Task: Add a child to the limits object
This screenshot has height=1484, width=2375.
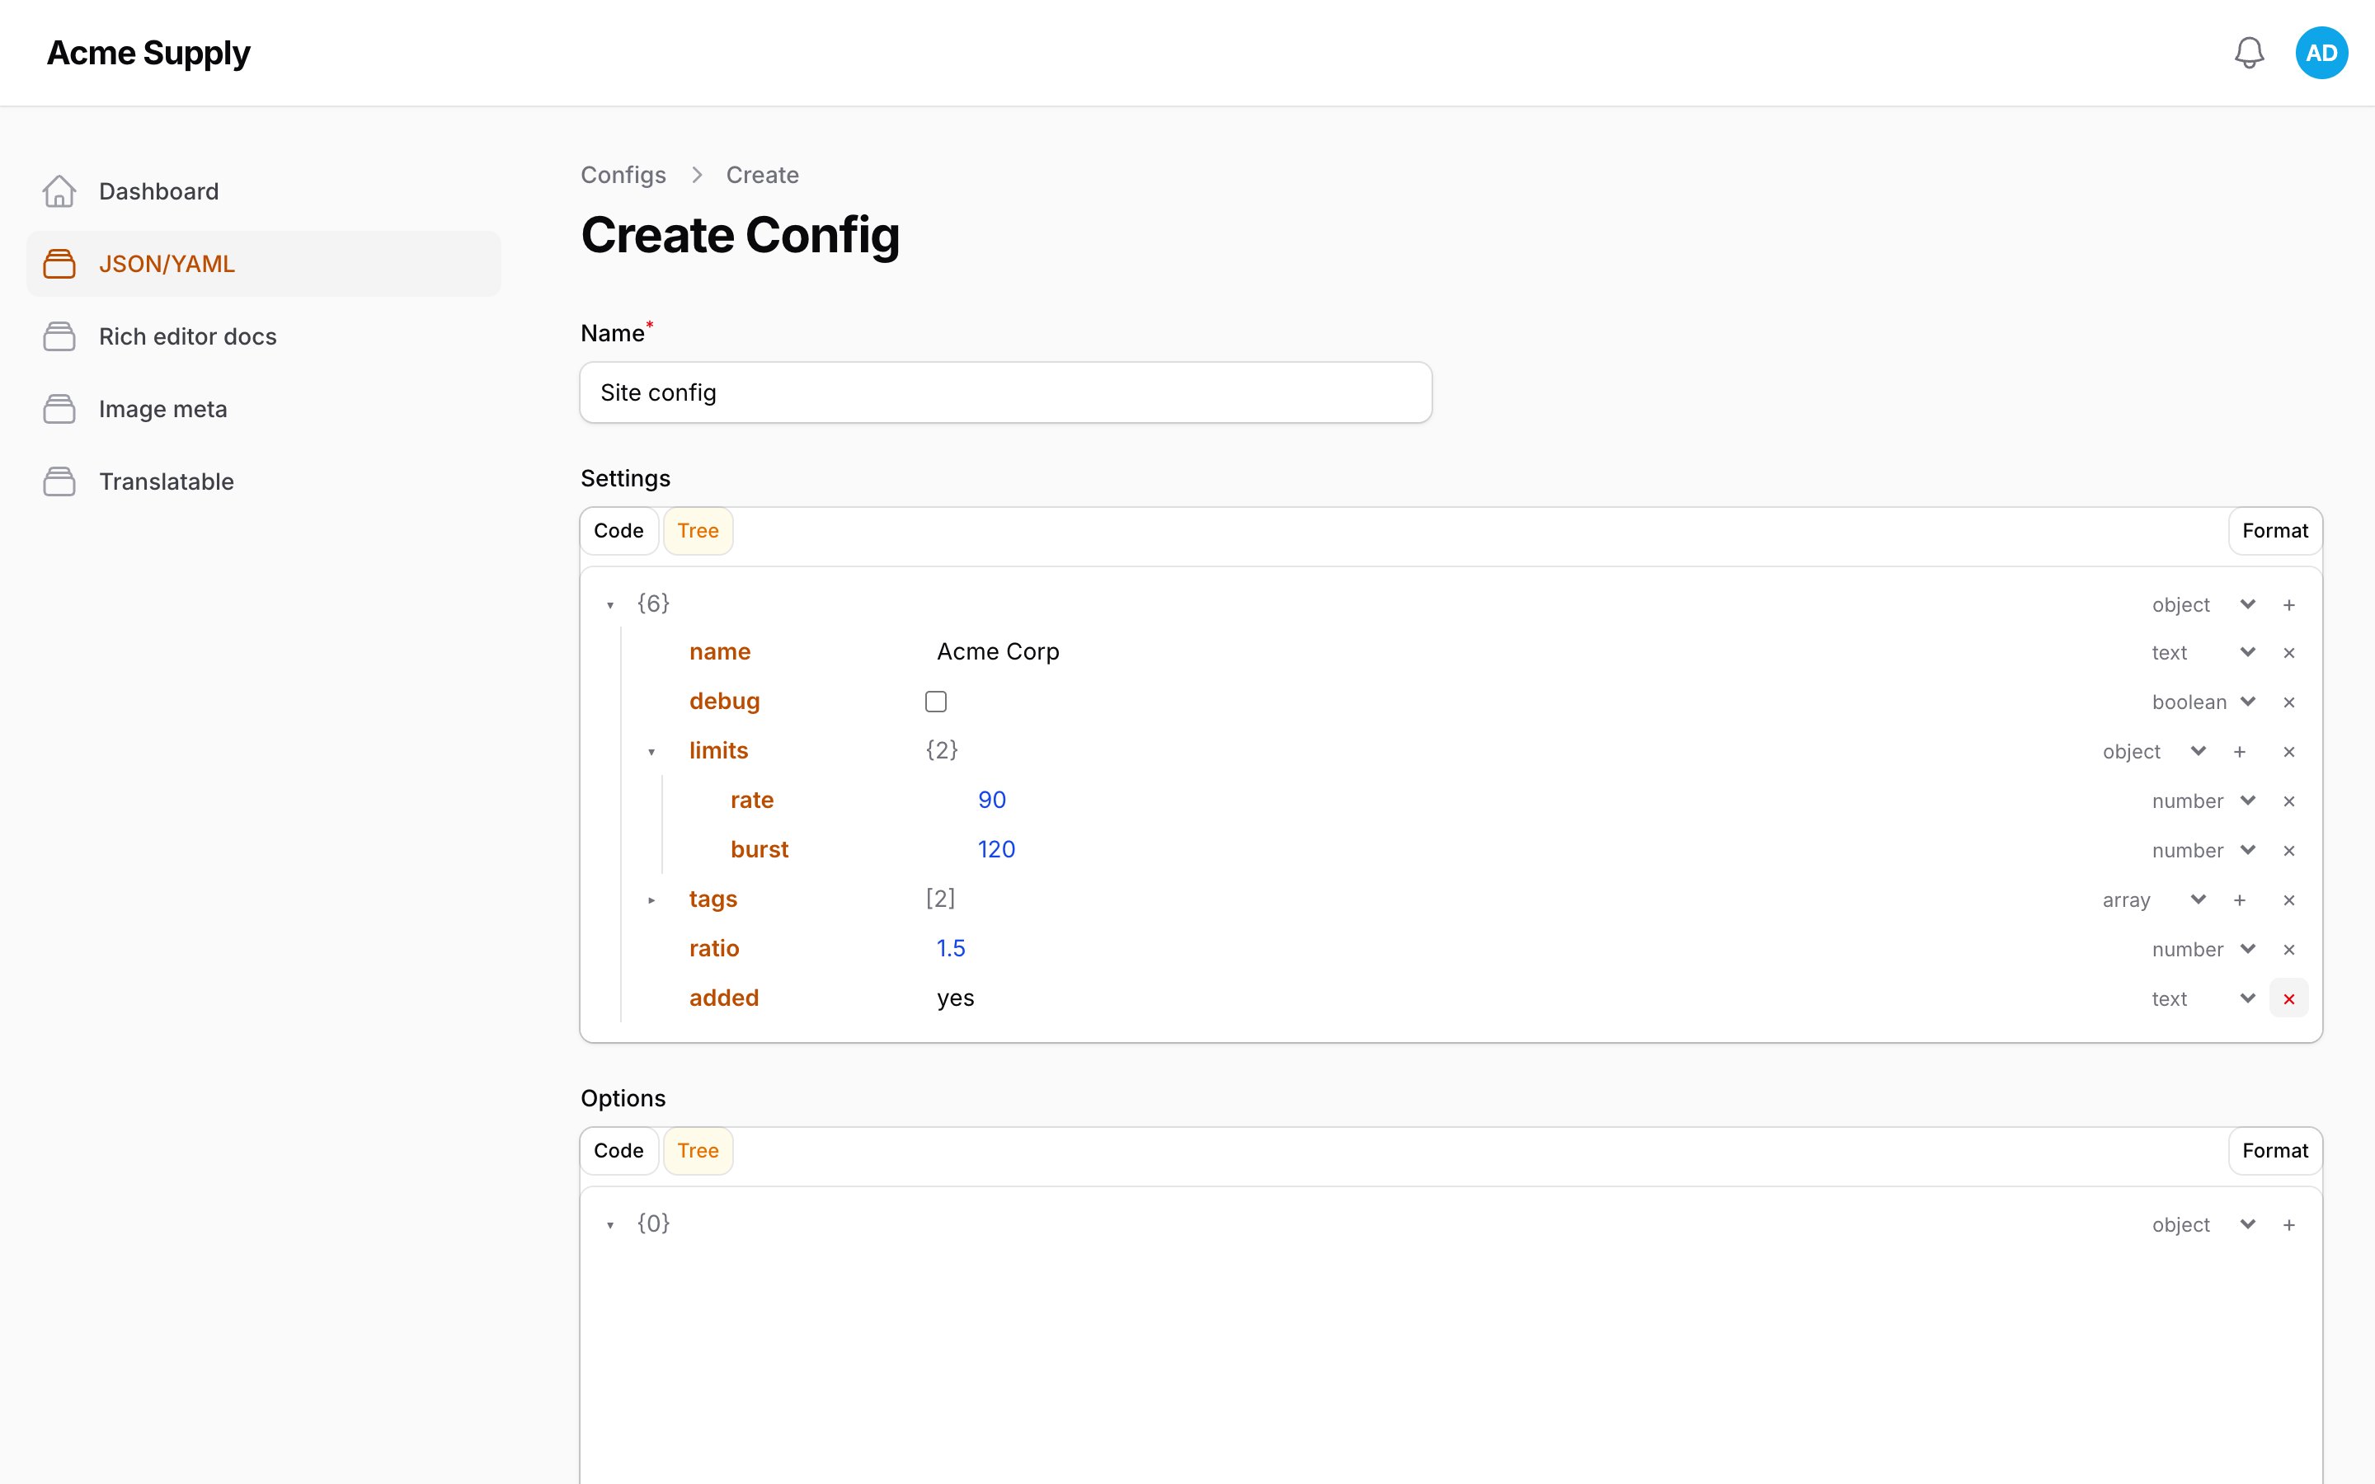Action: click(2240, 752)
